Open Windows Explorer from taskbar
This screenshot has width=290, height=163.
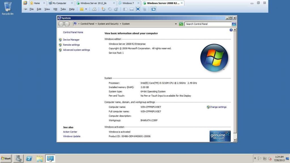[x=40, y=158]
